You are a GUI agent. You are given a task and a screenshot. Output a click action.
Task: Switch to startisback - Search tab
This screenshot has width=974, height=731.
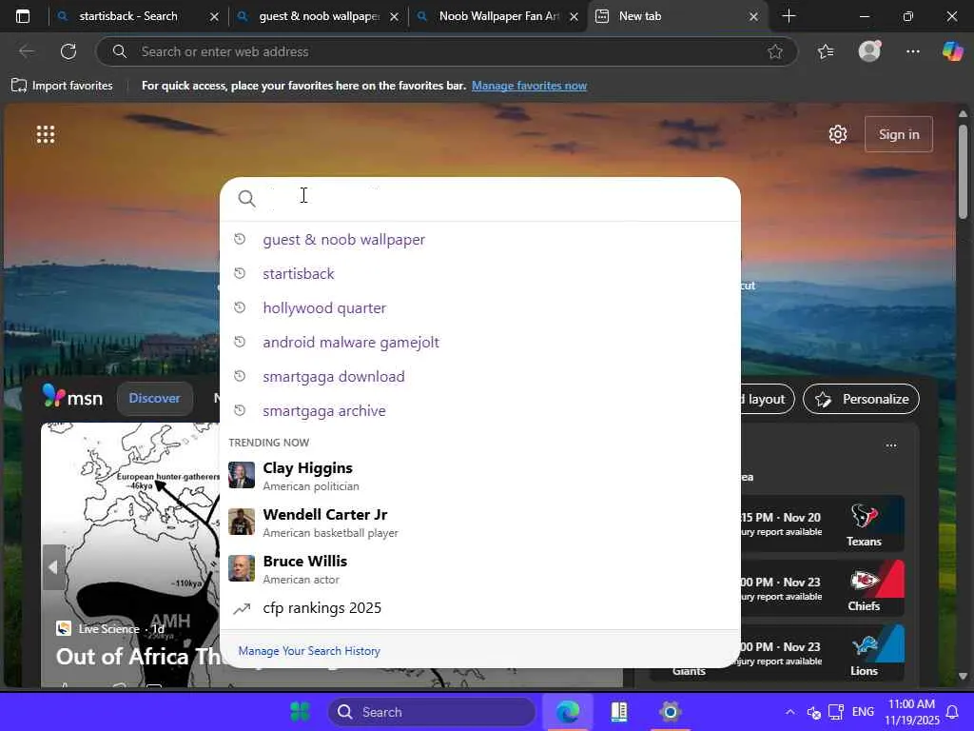[138, 16]
